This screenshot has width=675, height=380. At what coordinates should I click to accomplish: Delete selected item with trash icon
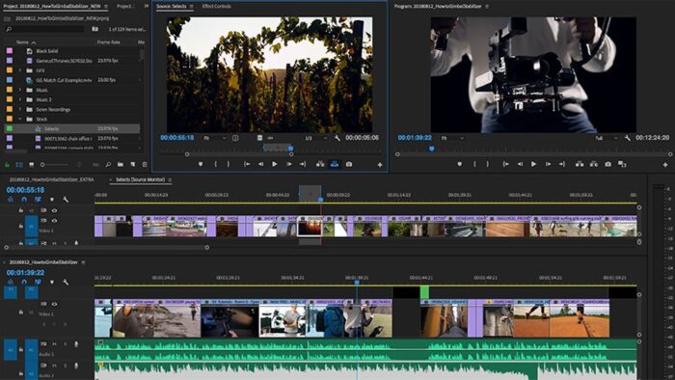click(145, 164)
